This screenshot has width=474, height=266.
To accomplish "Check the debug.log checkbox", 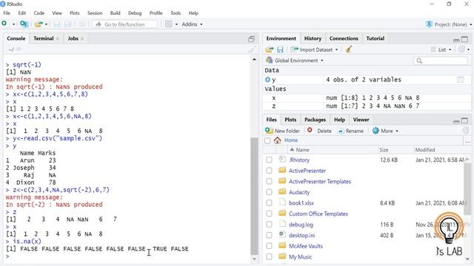I will coord(269,225).
